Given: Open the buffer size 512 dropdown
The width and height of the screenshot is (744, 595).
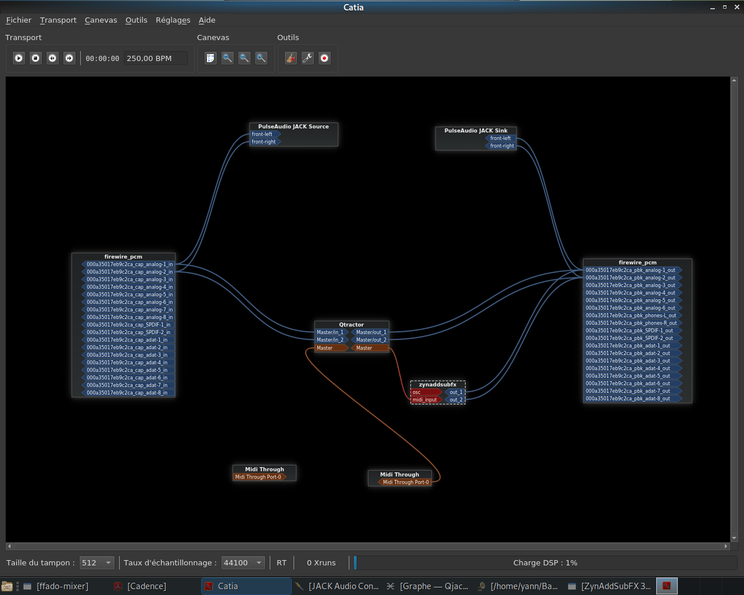Looking at the screenshot, I should tap(96, 562).
